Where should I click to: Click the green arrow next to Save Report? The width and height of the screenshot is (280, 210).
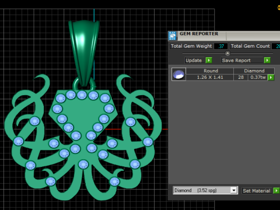[267, 60]
